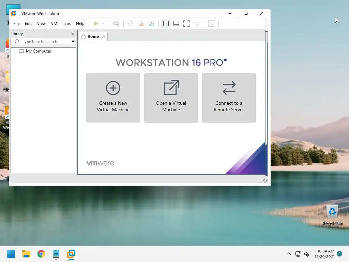Close the Library panel
This screenshot has height=262, width=349.
tap(73, 34)
